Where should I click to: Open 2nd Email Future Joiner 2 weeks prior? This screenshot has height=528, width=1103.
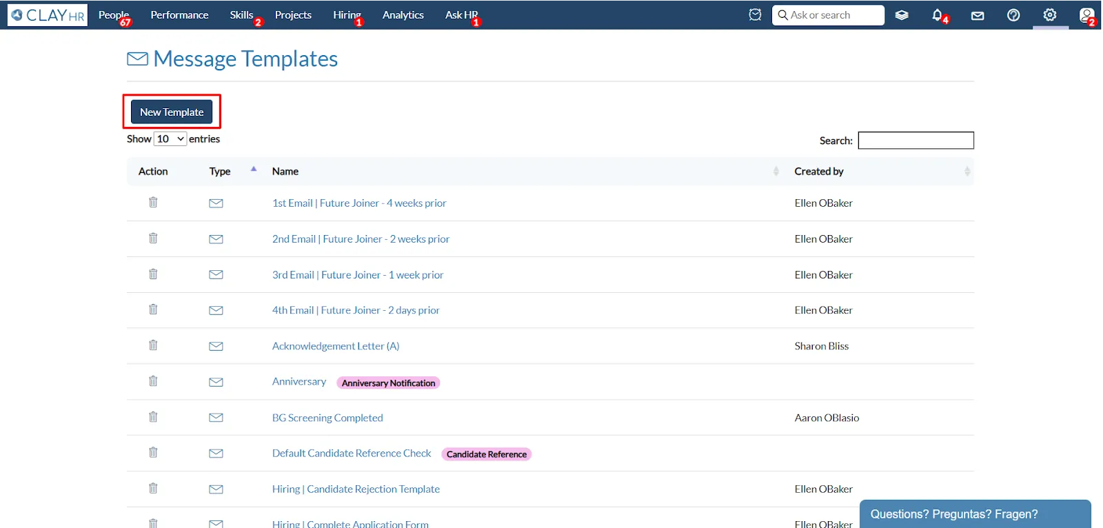click(361, 239)
